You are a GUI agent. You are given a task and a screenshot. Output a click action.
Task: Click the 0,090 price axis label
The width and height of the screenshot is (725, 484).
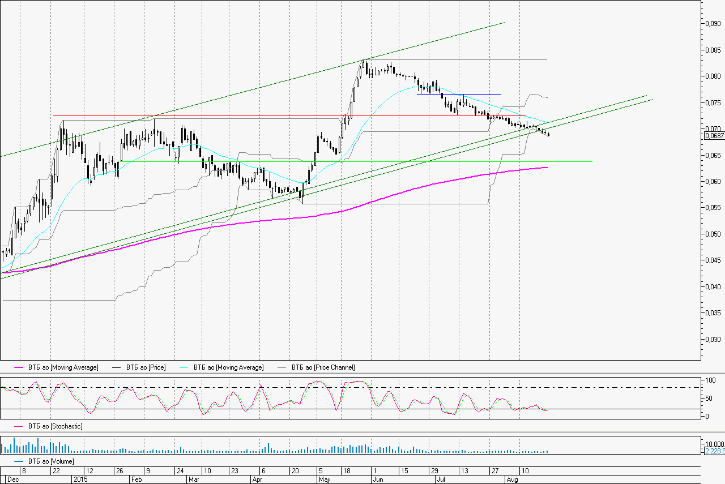point(711,24)
